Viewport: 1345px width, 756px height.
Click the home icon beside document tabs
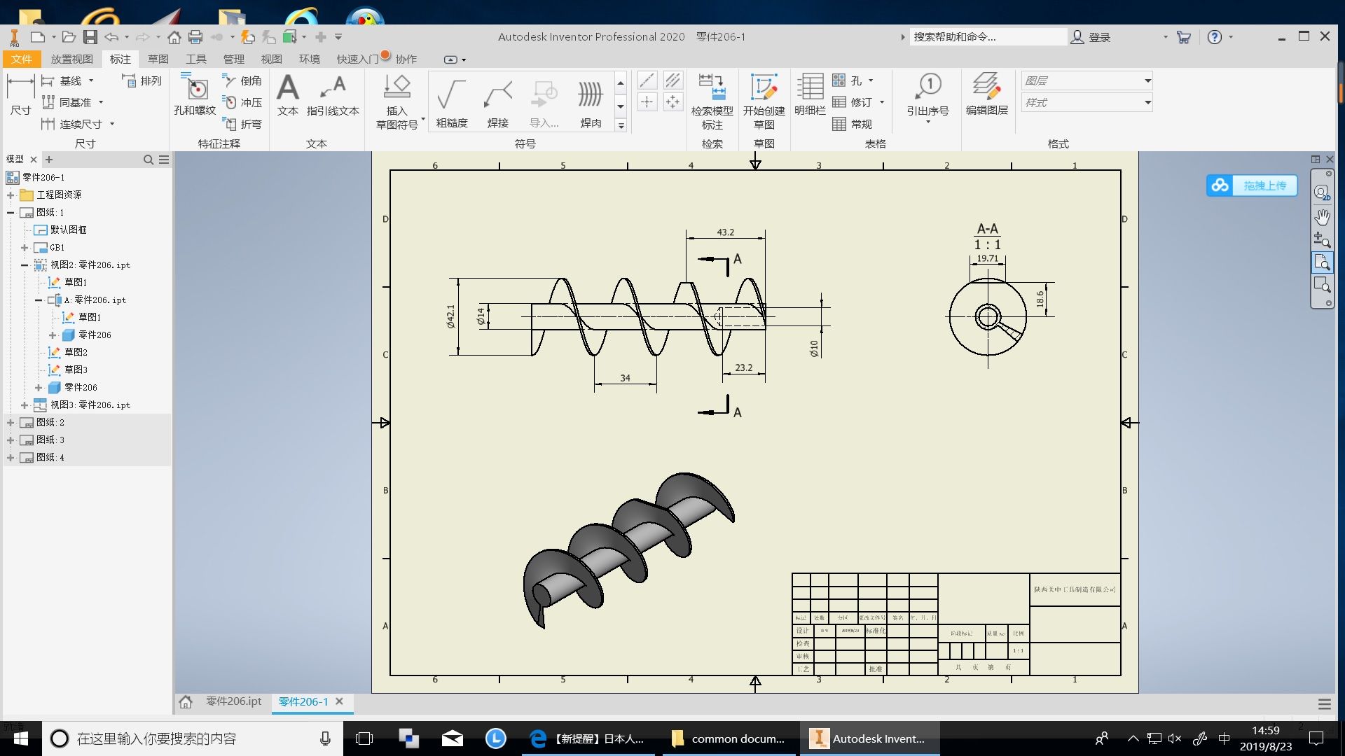[186, 701]
